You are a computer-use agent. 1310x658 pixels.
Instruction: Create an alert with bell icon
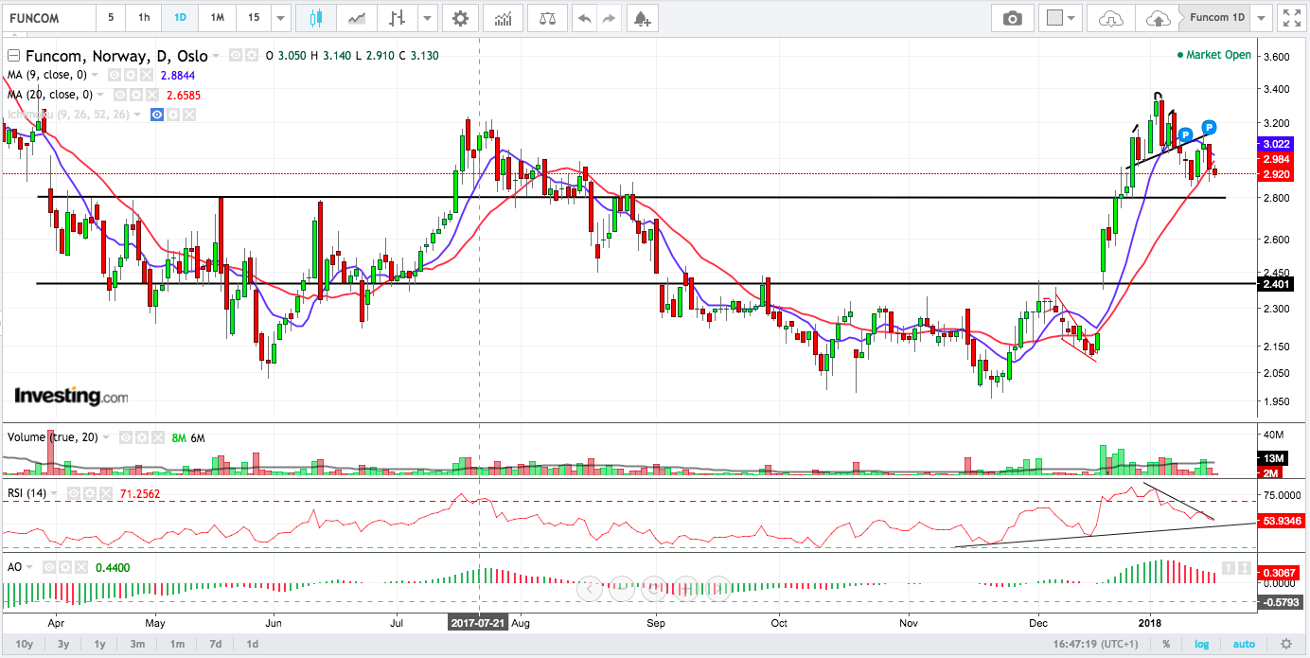[642, 18]
